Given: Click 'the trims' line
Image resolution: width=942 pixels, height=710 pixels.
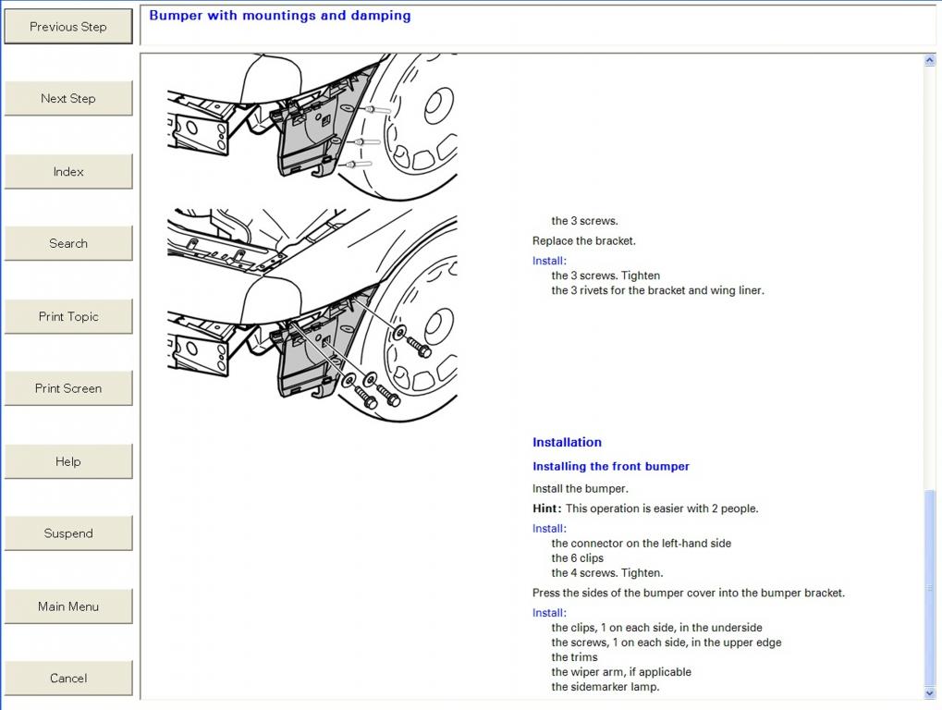Looking at the screenshot, I should point(574,657).
